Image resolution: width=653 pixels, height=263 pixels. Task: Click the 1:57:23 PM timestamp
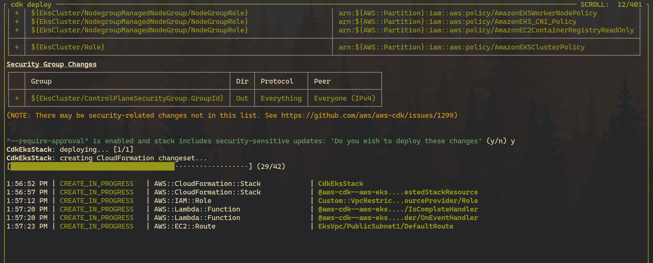pyautogui.click(x=27, y=226)
